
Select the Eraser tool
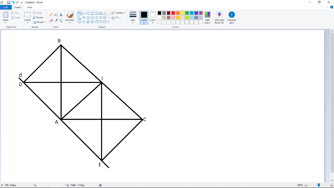pyautogui.click(x=51, y=21)
